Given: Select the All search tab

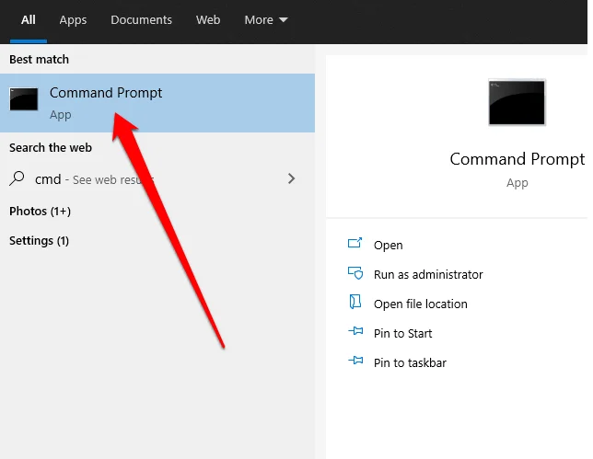Looking at the screenshot, I should tap(29, 19).
